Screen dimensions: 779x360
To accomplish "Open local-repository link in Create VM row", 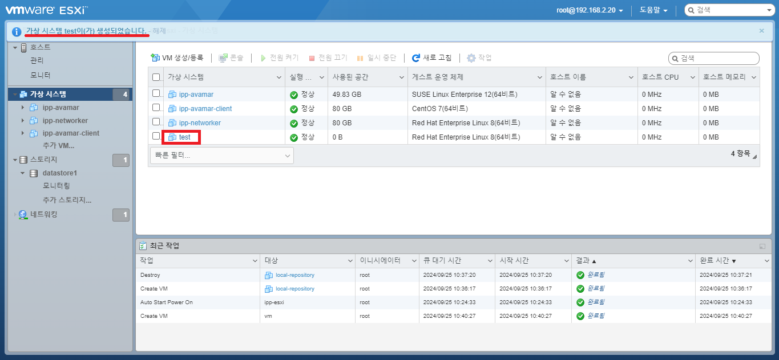I will [x=295, y=289].
